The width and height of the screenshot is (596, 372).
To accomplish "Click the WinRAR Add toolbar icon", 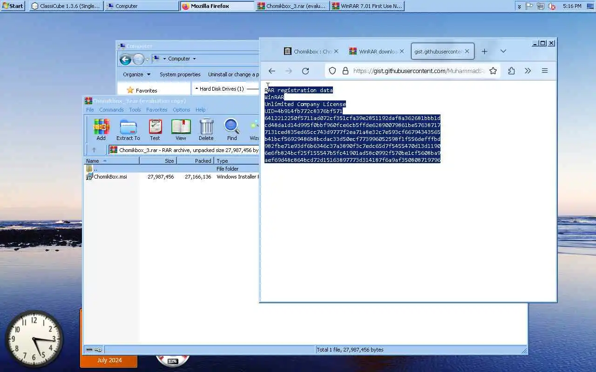I will [101, 130].
